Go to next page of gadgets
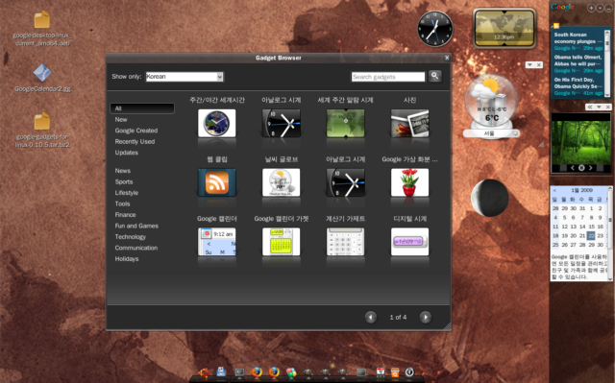The image size is (615, 383). coord(425,317)
